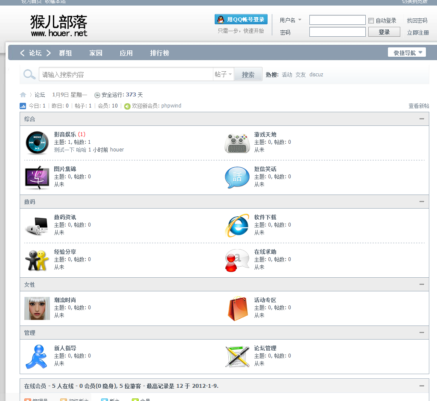Image resolution: width=437 pixels, height=401 pixels.
Task: Open the 综合 category heading link
Action: pyautogui.click(x=29, y=119)
